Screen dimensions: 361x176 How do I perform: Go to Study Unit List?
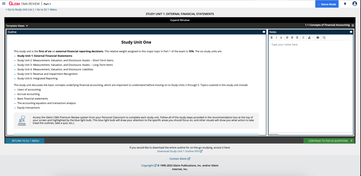click(x=19, y=10)
